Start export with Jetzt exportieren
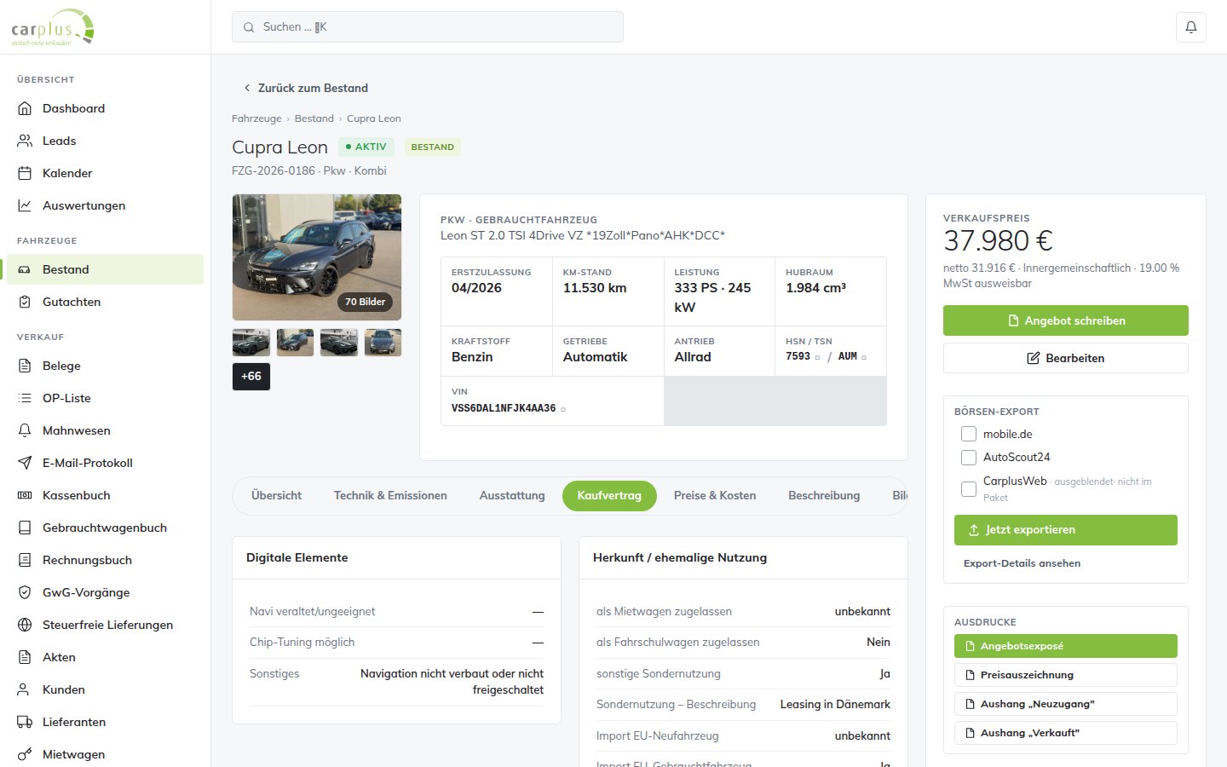The height and width of the screenshot is (767, 1227). 1065,530
